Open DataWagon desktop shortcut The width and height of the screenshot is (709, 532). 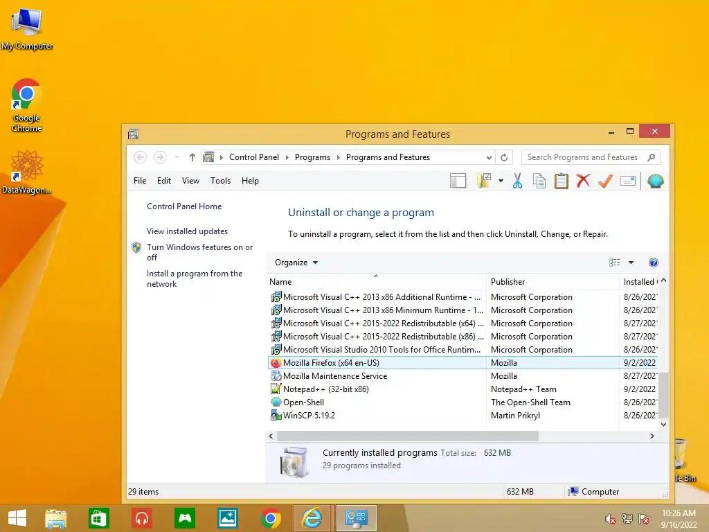click(26, 172)
